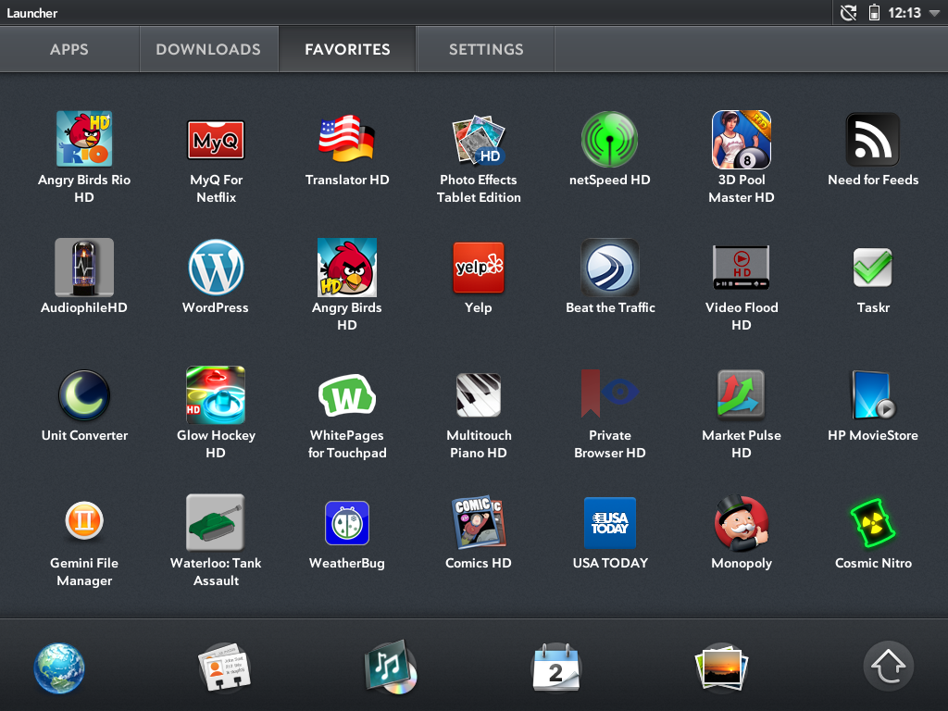This screenshot has width=948, height=711.
Task: Switch to the DOWNLOADS tab
Action: tap(208, 49)
